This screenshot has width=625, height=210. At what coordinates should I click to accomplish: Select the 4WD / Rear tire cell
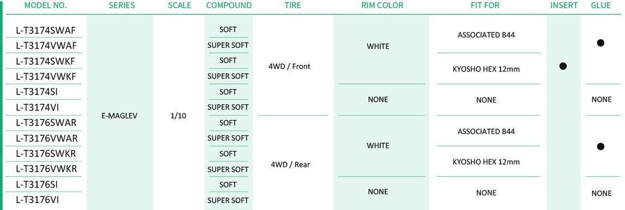pos(290,164)
